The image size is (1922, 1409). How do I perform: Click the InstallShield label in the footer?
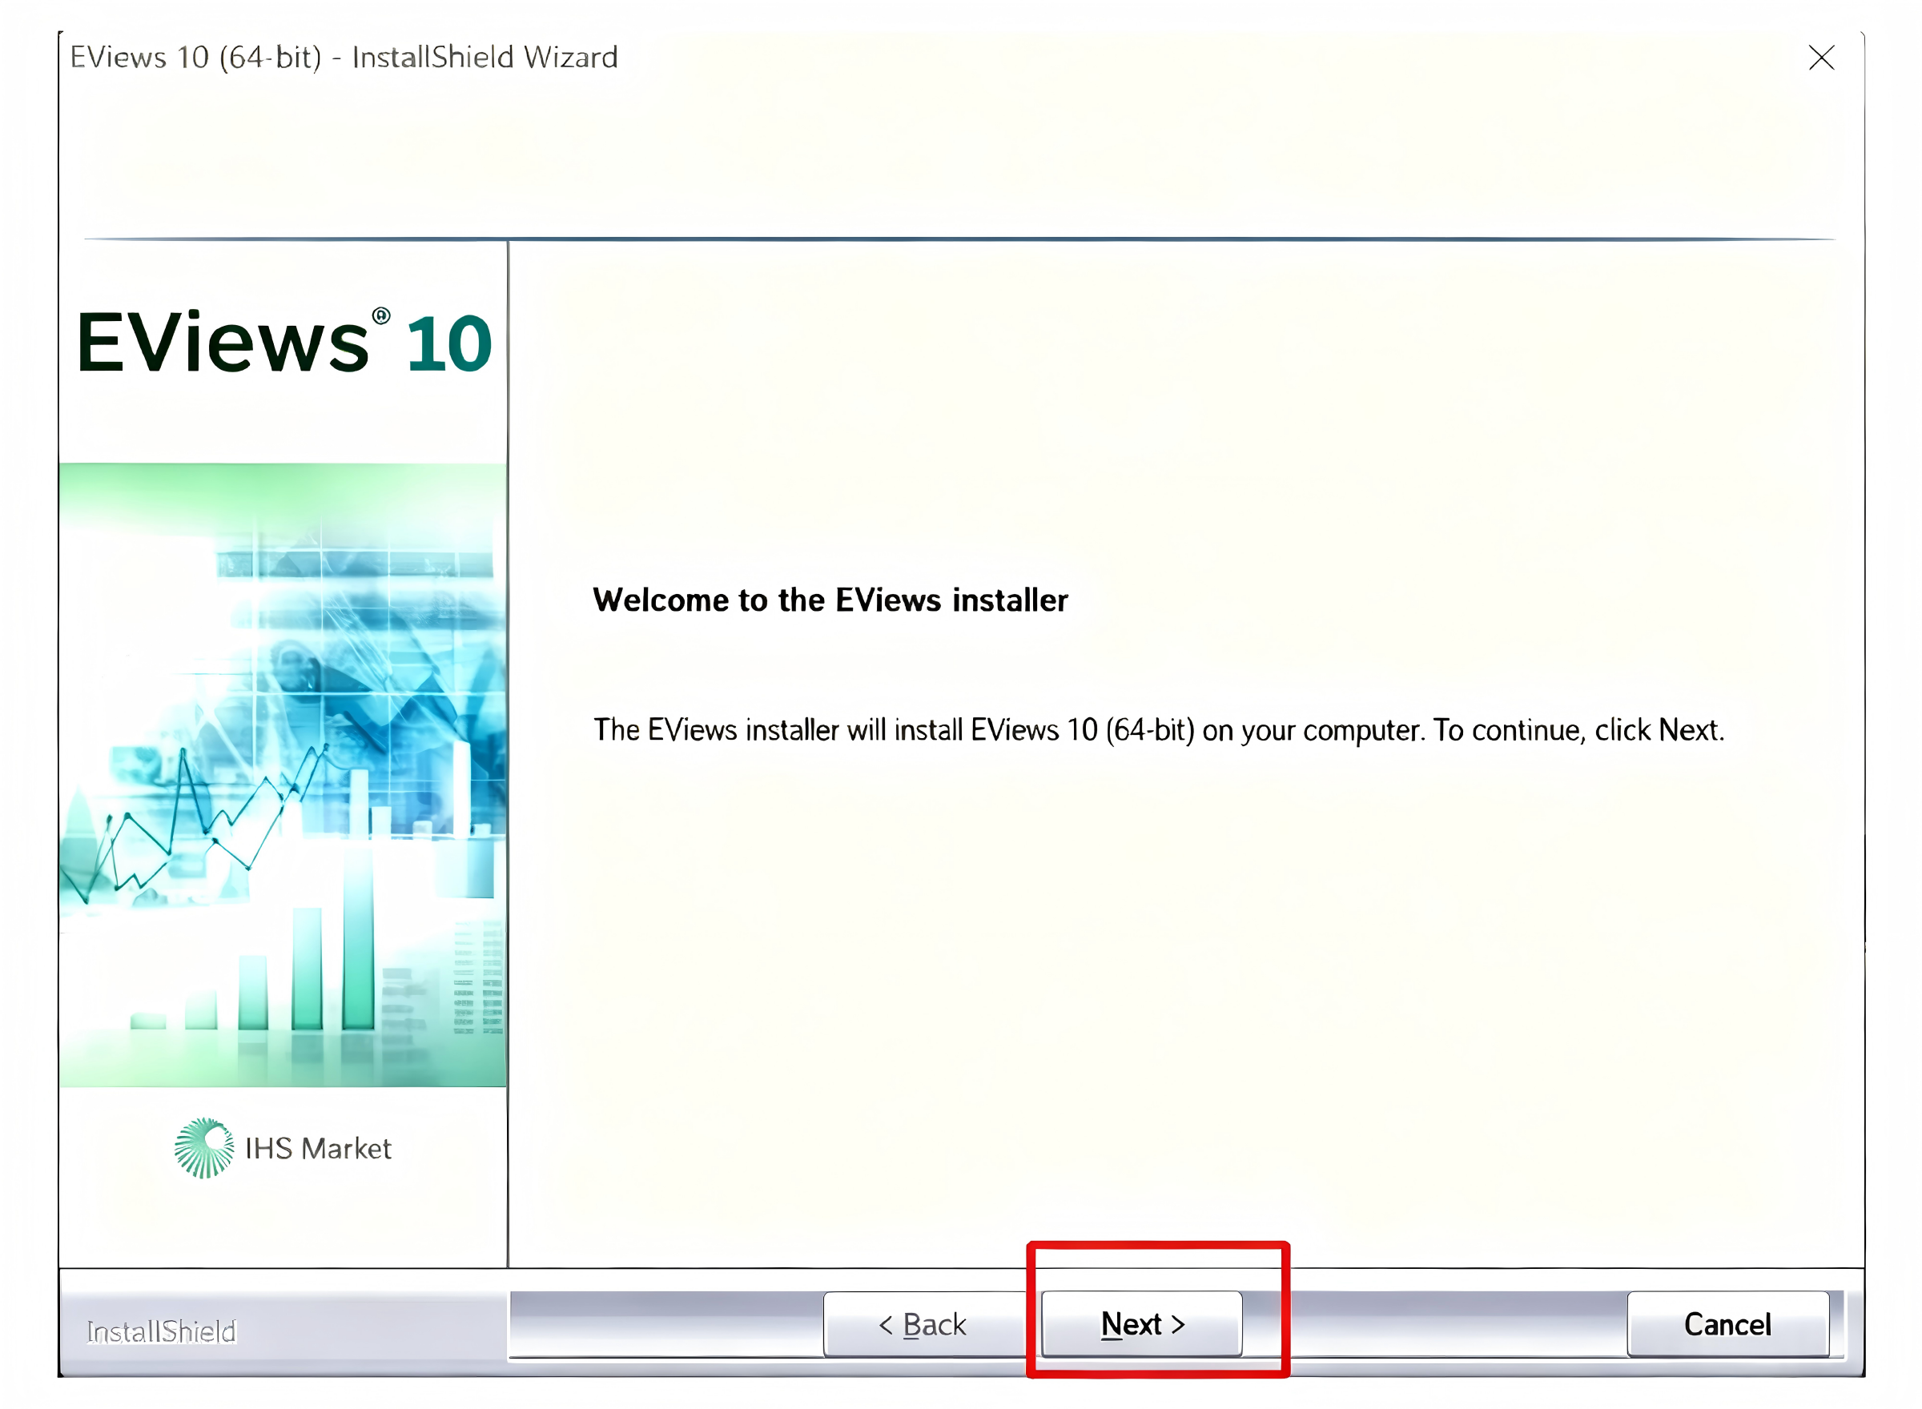pyautogui.click(x=161, y=1331)
